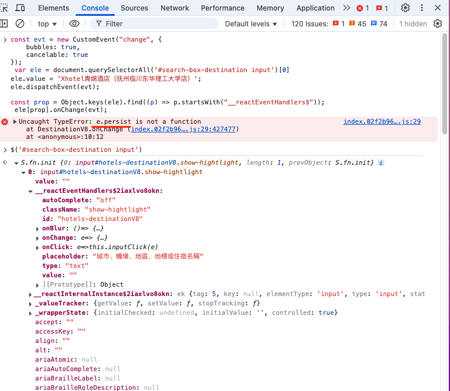450x391 pixels.
Task: Open the Elements tab
Action: tap(54, 8)
